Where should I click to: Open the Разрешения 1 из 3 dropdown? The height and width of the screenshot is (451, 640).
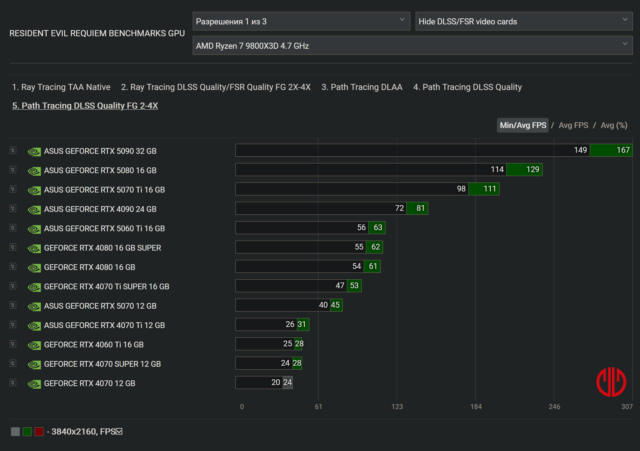301,22
